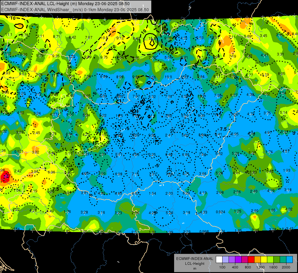The height and width of the screenshot is (273, 298).
Task: Click the 2.03 map value
Action: [x=169, y=194]
